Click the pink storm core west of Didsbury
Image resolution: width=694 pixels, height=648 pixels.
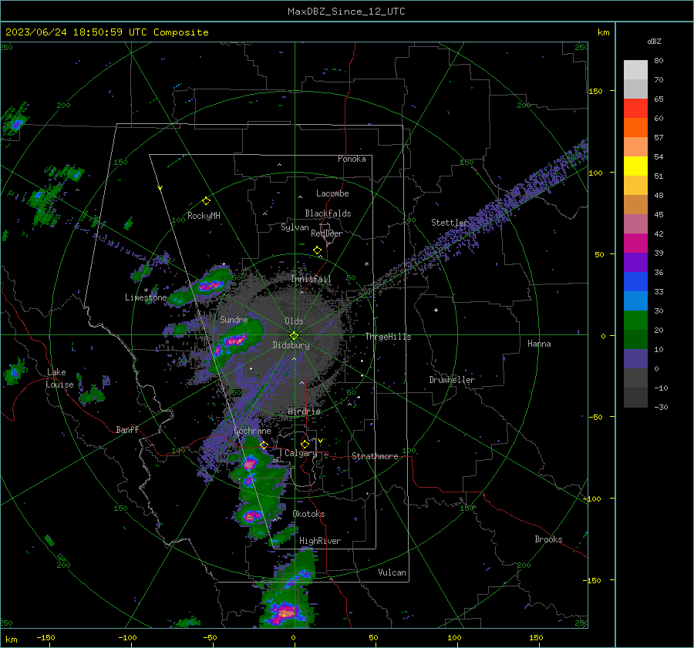(x=235, y=340)
